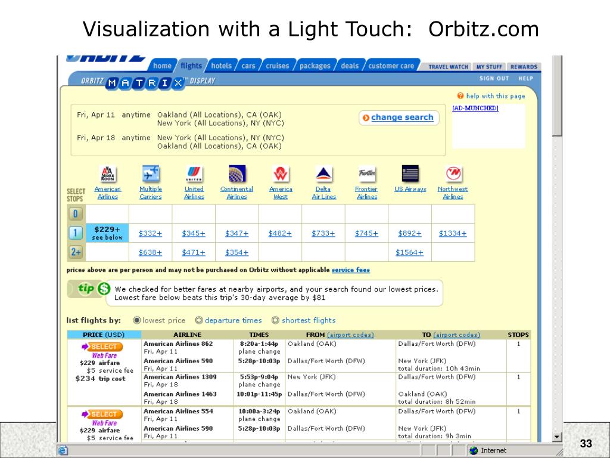Open the $471+ two-stop fare
This screenshot has height=458, width=610.
[194, 252]
